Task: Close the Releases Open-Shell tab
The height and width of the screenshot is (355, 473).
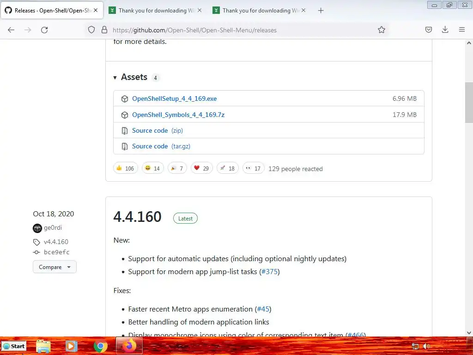Action: coord(96,10)
